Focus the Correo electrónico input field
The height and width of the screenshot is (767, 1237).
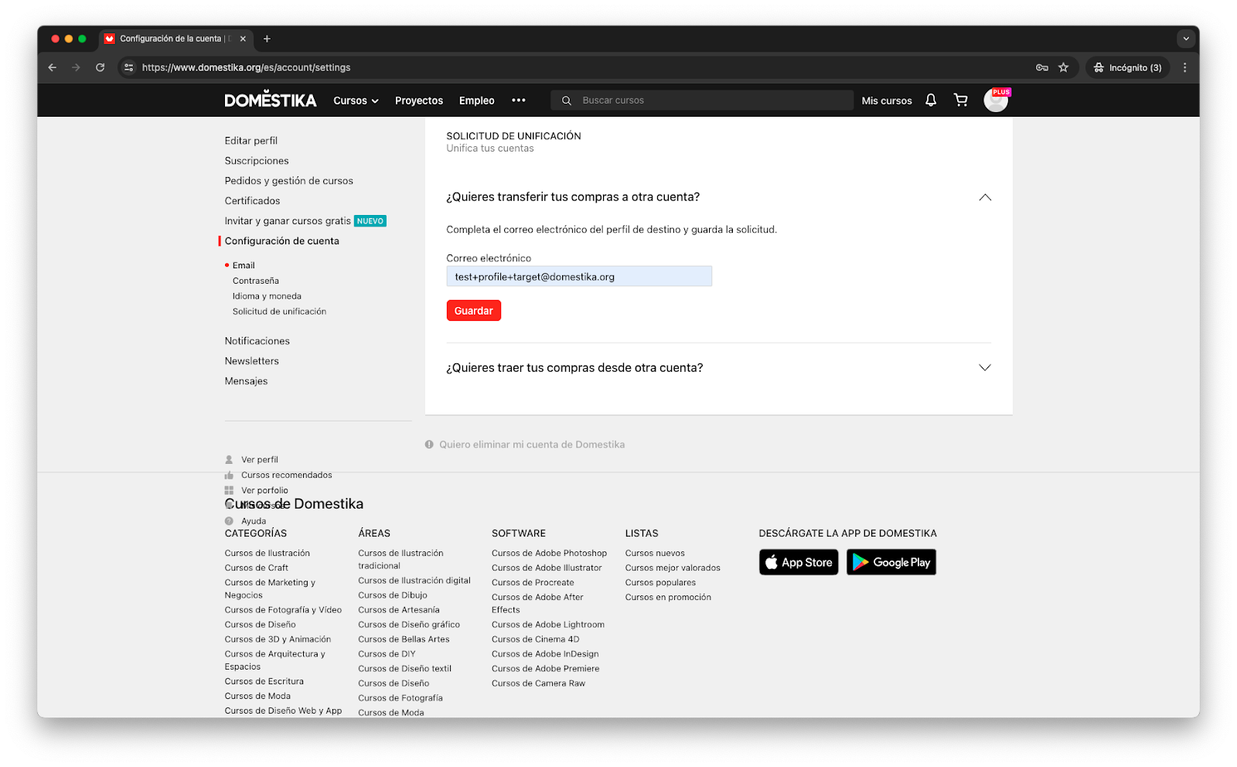[579, 276]
